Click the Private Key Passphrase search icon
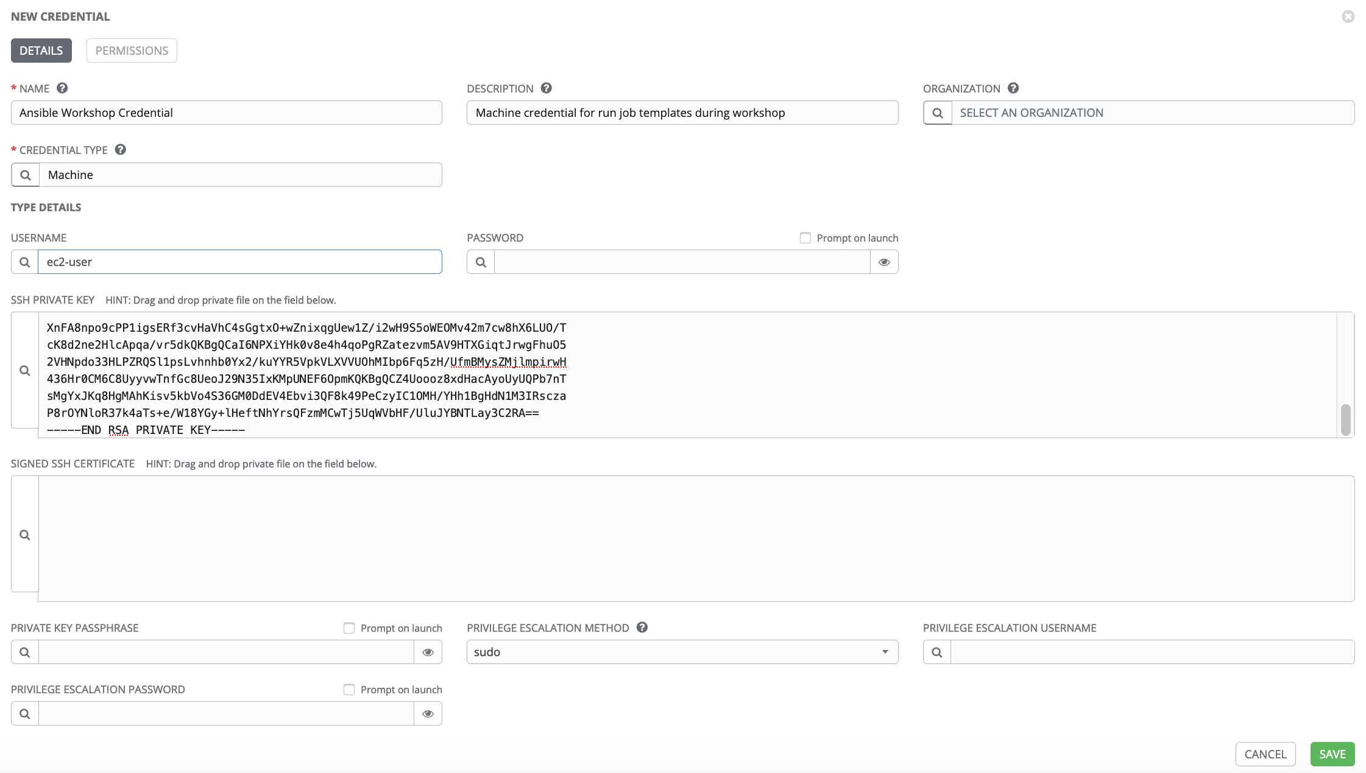The image size is (1366, 773). click(x=25, y=652)
